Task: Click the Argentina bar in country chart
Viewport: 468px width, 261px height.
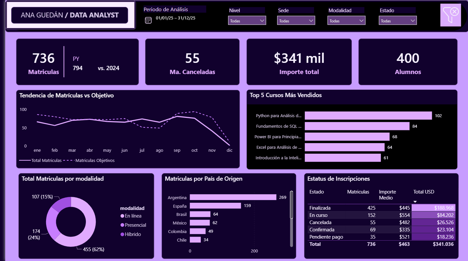Action: click(x=233, y=197)
